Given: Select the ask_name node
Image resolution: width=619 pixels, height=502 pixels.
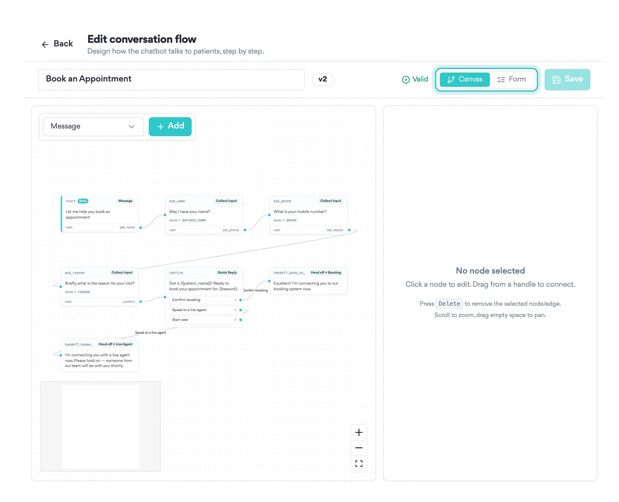Looking at the screenshot, I should click(204, 215).
